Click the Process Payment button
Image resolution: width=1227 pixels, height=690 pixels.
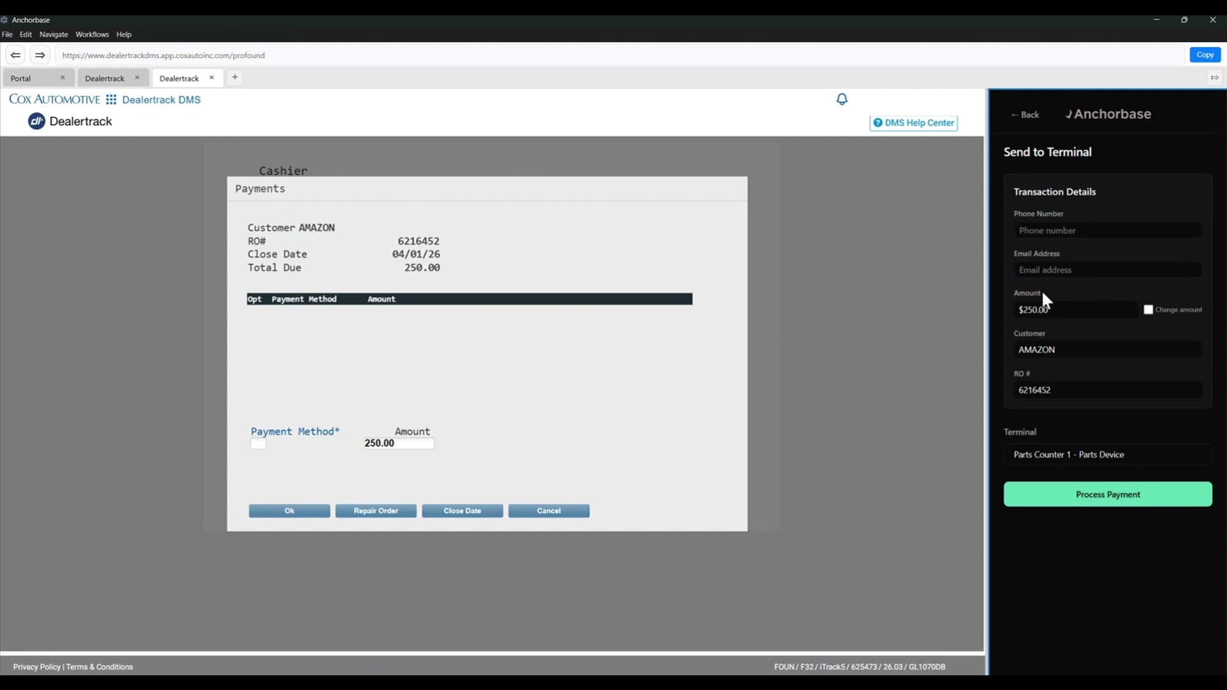tap(1107, 494)
